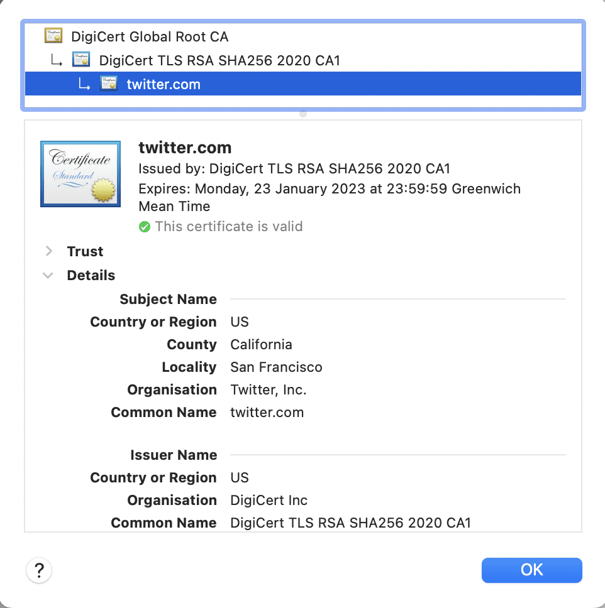Click the green valid checkmark icon
Image resolution: width=605 pixels, height=608 pixels.
[145, 227]
